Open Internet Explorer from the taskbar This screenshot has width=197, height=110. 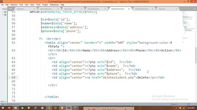point(36,108)
